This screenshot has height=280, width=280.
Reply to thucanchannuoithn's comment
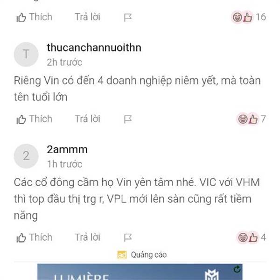pos(87,119)
